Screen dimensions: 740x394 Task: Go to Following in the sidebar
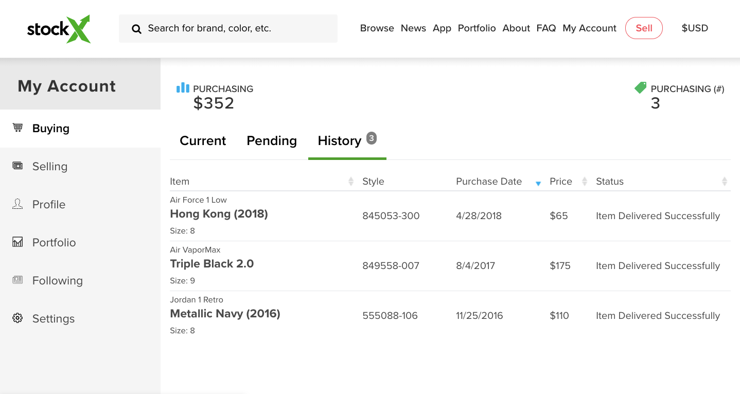click(x=80, y=281)
